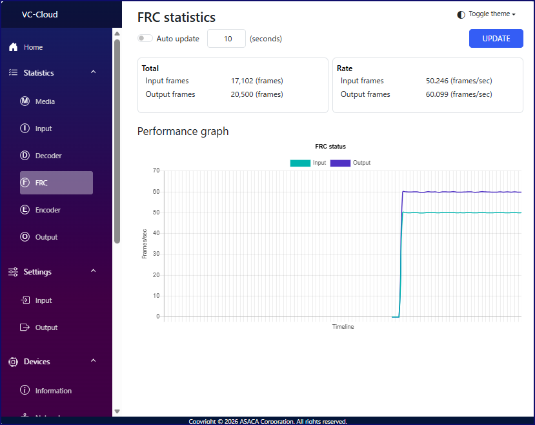Viewport: 535px width, 425px height.
Task: Click the FRC statistics page heading
Action: coord(176,17)
